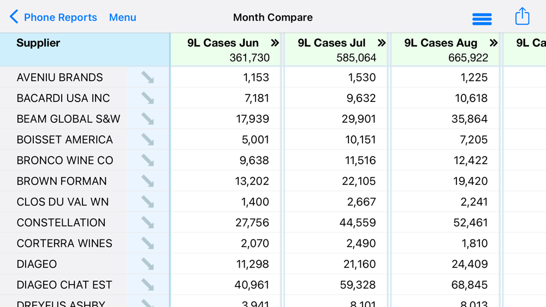Drill down arrow for DIAGEO CHAT EST
Screen dimensions: 546x307
(147, 285)
